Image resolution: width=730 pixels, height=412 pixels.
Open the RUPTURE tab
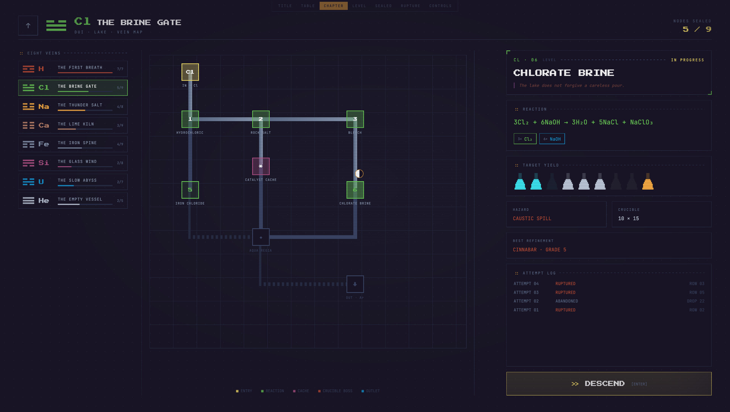(410, 6)
